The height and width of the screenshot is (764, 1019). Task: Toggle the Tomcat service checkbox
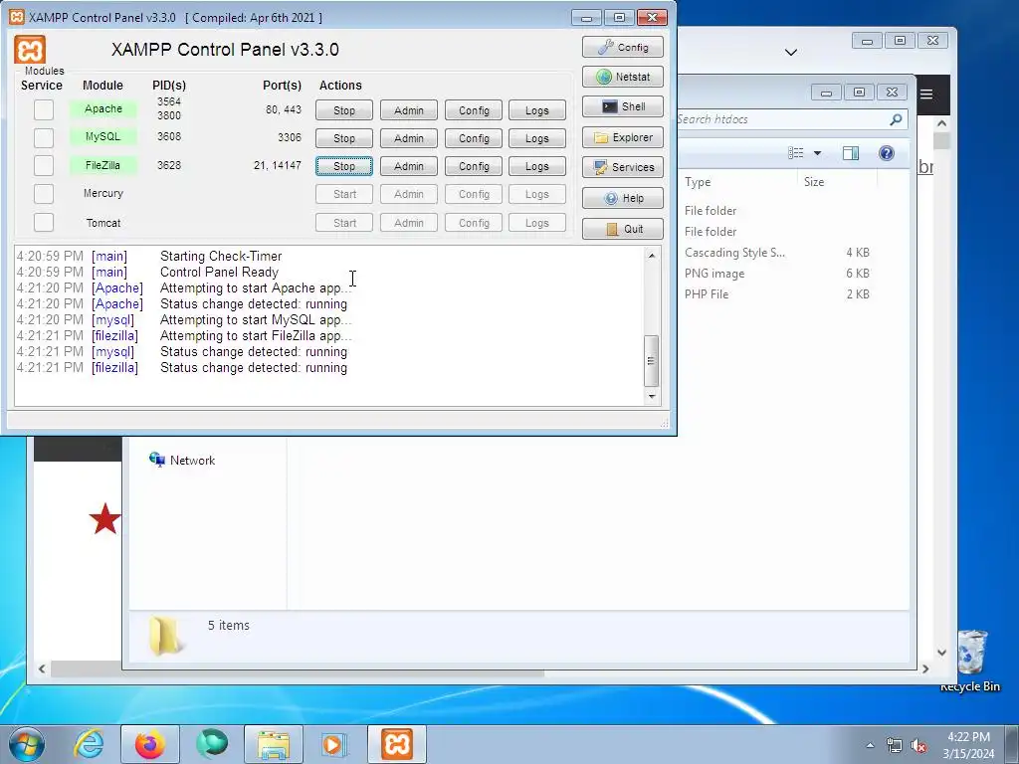pyautogui.click(x=44, y=222)
